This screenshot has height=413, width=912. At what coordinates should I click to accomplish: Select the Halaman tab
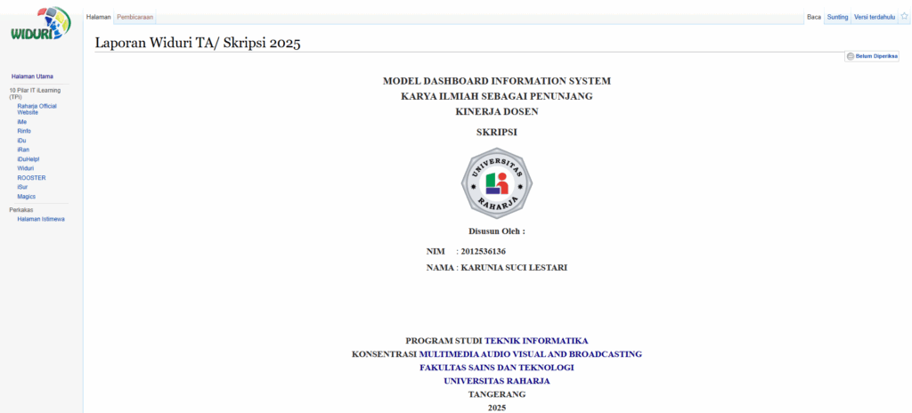tap(98, 17)
